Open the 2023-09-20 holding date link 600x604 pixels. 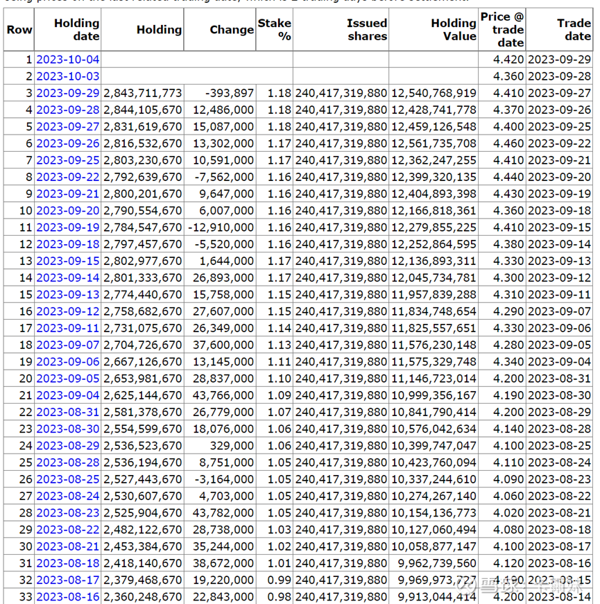pos(68,211)
